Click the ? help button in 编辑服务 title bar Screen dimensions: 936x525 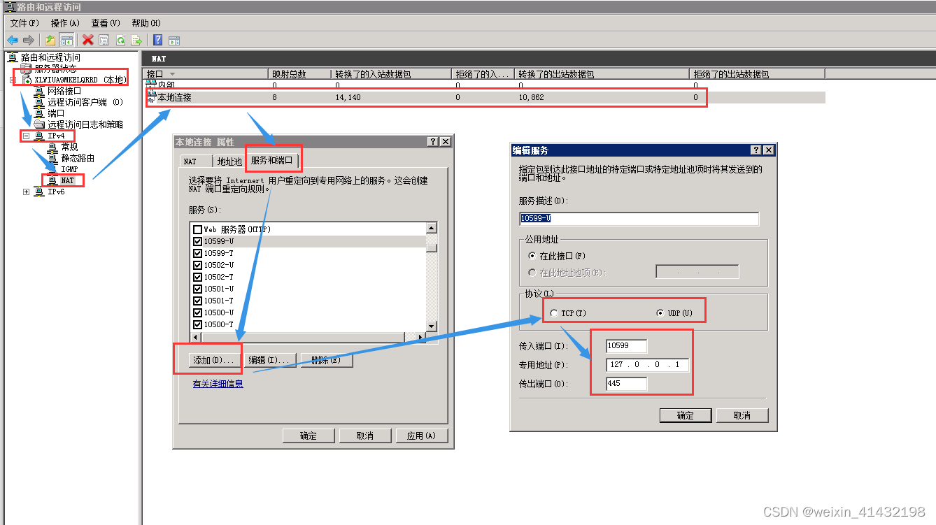756,150
